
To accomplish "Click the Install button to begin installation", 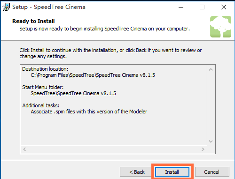I will click(172, 172).
